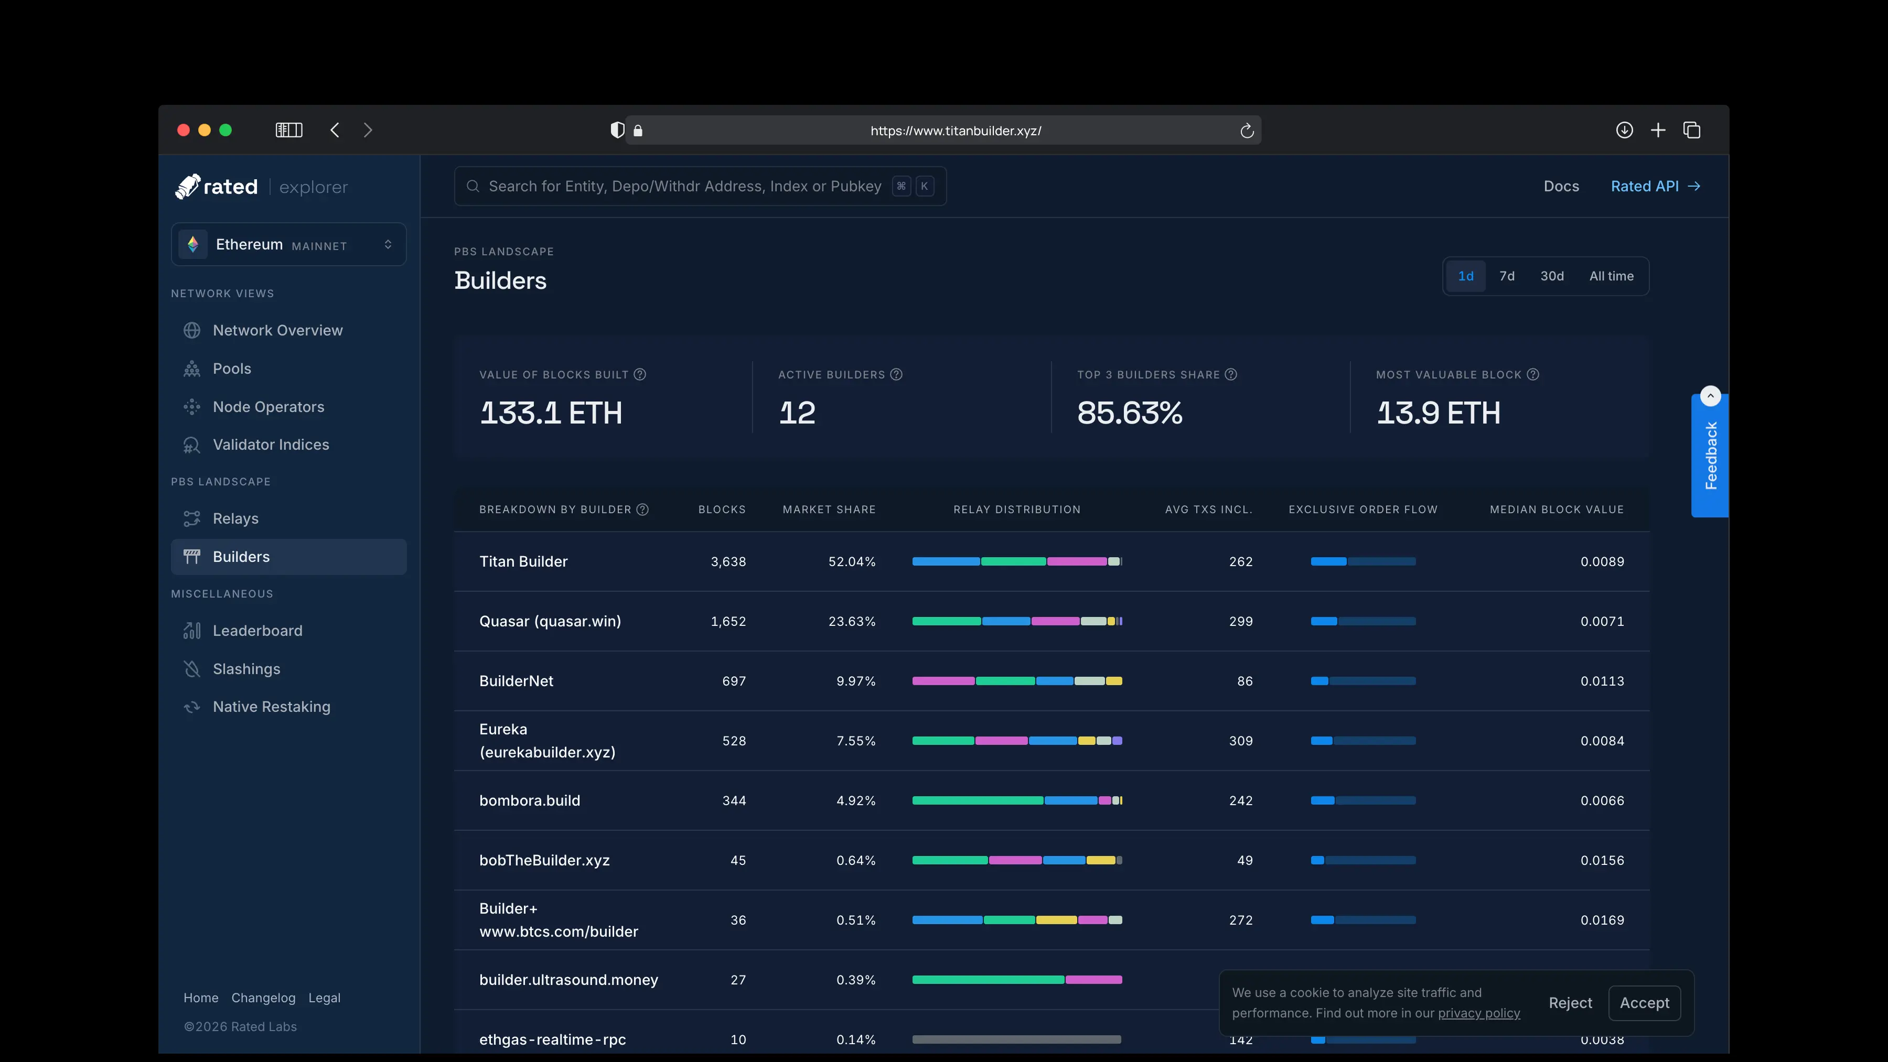The height and width of the screenshot is (1062, 1888).
Task: Click the Pools sidebar icon
Action: coord(192,369)
